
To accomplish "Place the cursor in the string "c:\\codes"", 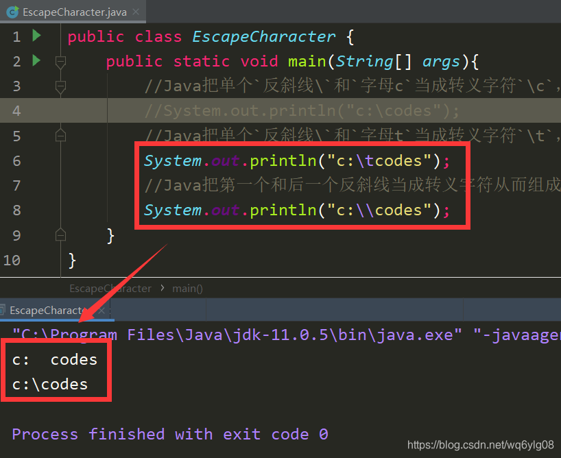I will (379, 210).
